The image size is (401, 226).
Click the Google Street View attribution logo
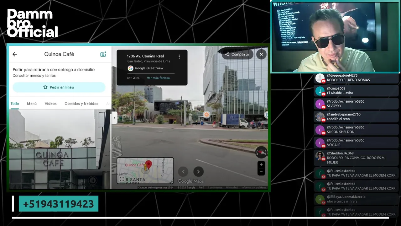point(130,68)
